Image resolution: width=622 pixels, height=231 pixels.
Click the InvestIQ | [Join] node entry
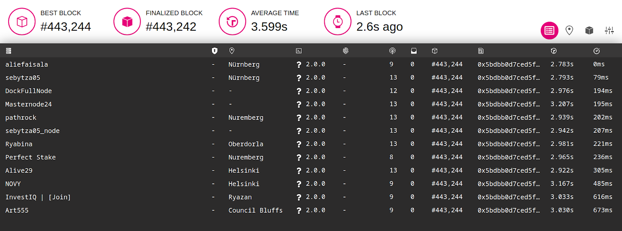38,197
